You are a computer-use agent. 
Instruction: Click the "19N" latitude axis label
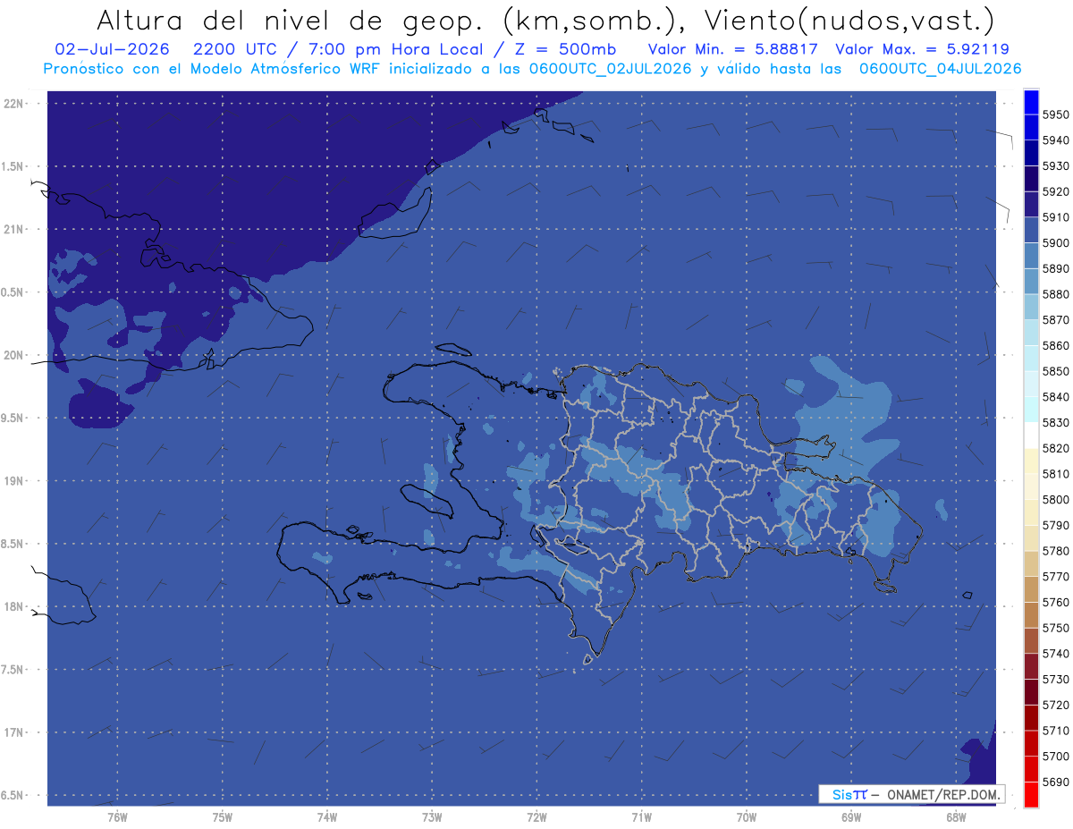(13, 481)
